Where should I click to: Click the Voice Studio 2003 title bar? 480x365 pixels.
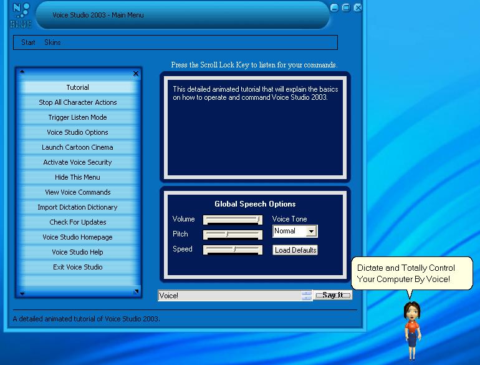pos(183,16)
